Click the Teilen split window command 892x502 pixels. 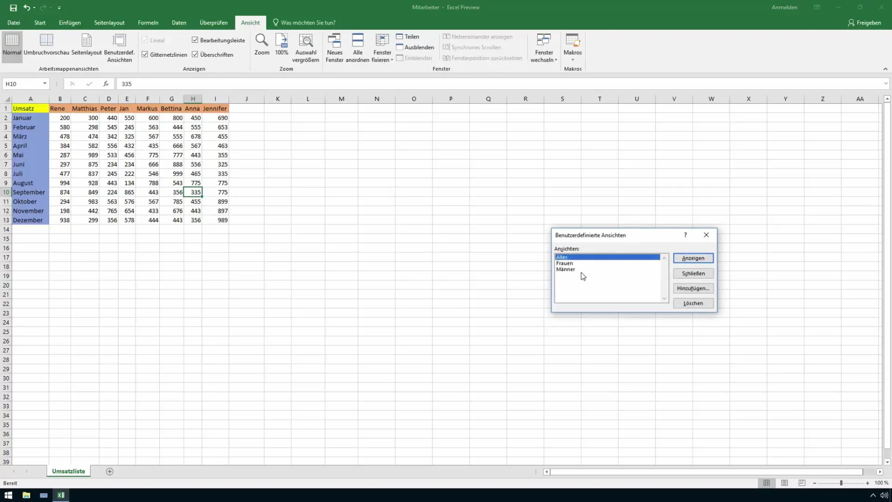point(407,37)
